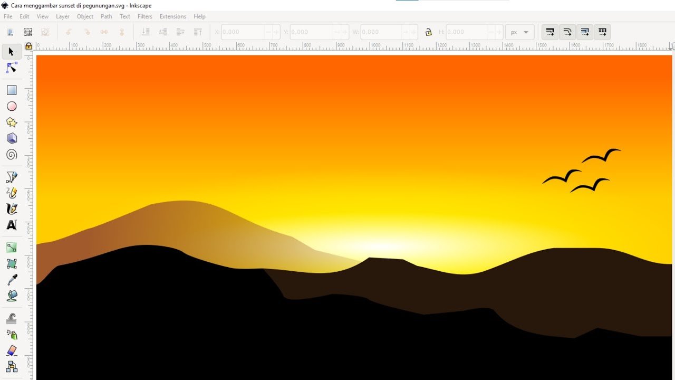
Task: Open the px units dropdown
Action: coord(519,32)
